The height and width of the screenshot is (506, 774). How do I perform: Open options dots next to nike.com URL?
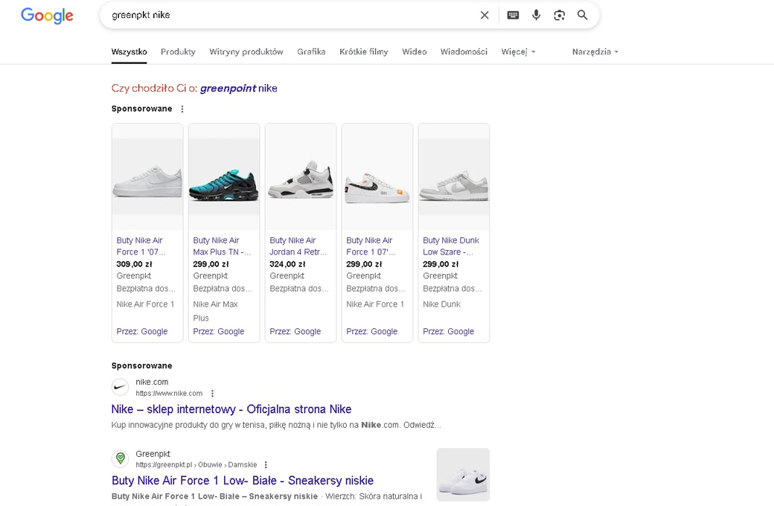[212, 394]
